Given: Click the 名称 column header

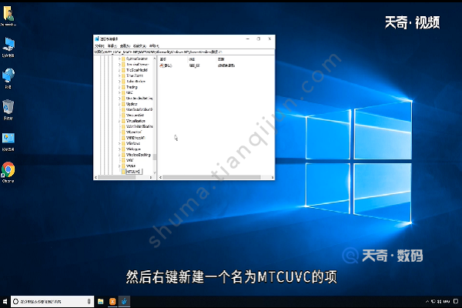Looking at the screenshot, I should pyautogui.click(x=162, y=59).
